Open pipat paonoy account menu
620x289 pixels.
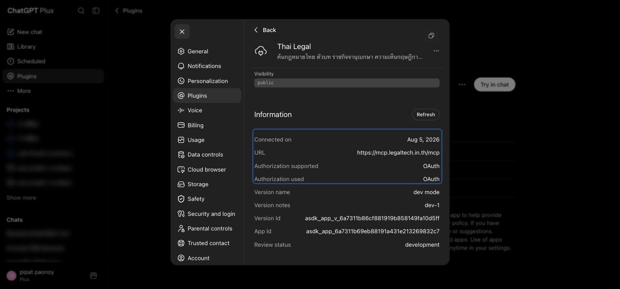(x=43, y=276)
